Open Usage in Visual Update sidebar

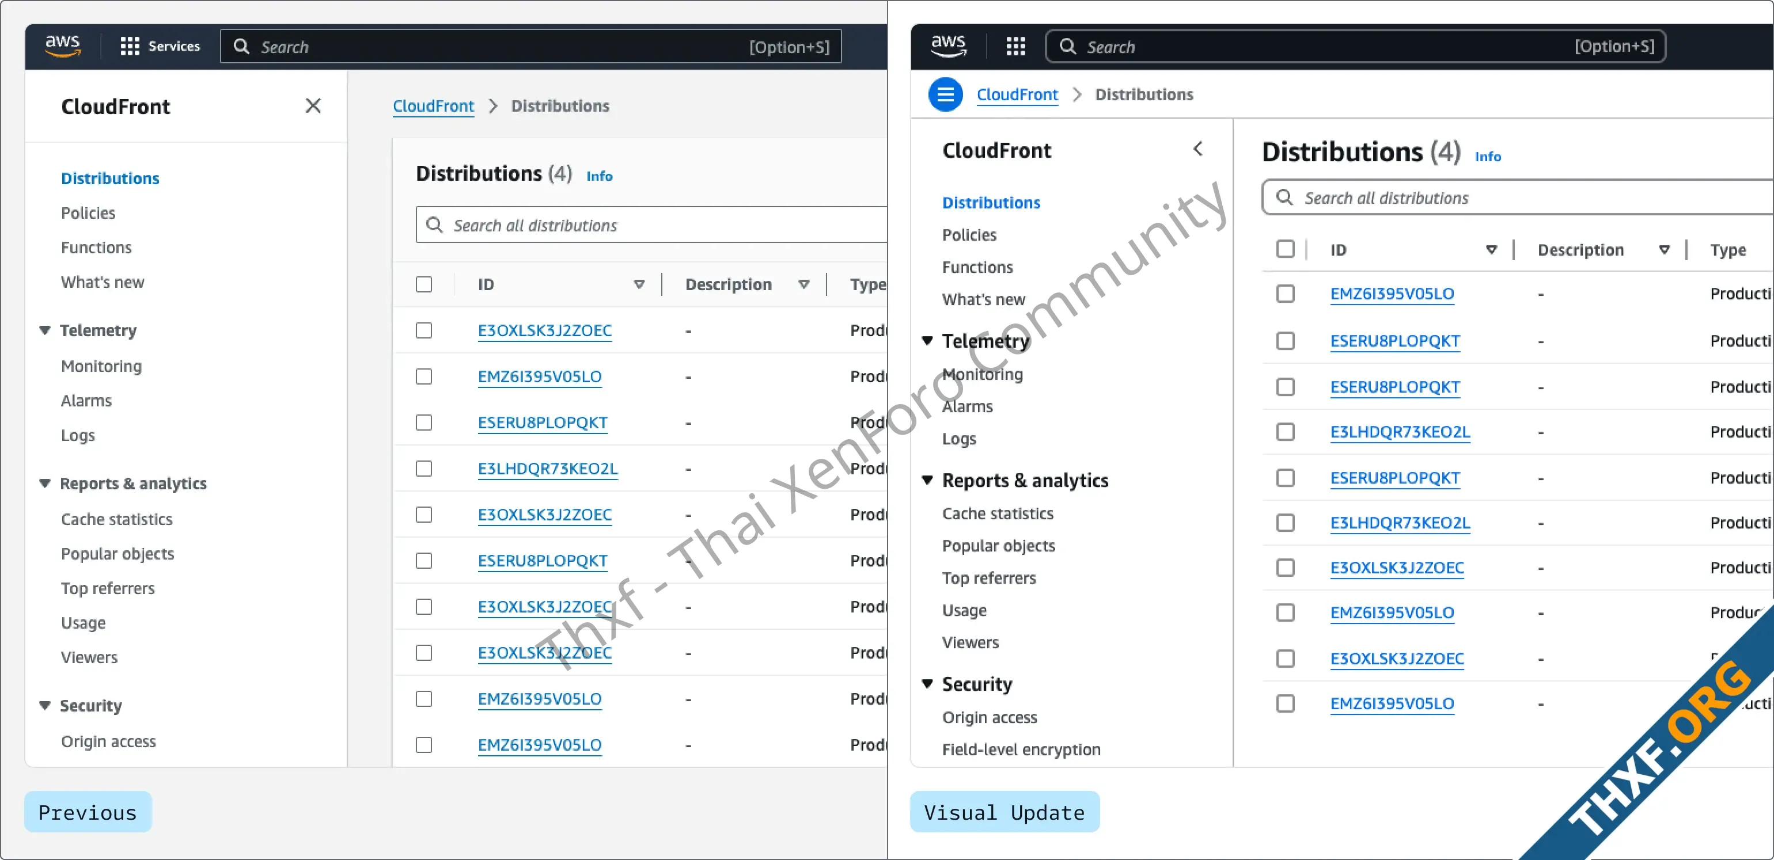tap(964, 610)
